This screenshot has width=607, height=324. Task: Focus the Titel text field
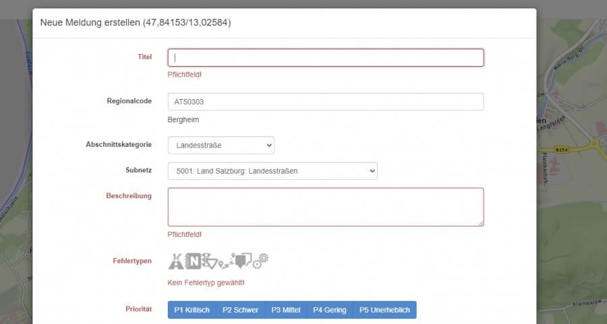pyautogui.click(x=325, y=58)
